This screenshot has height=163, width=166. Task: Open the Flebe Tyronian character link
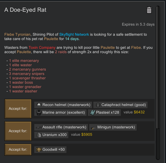pyautogui.click(x=17, y=35)
